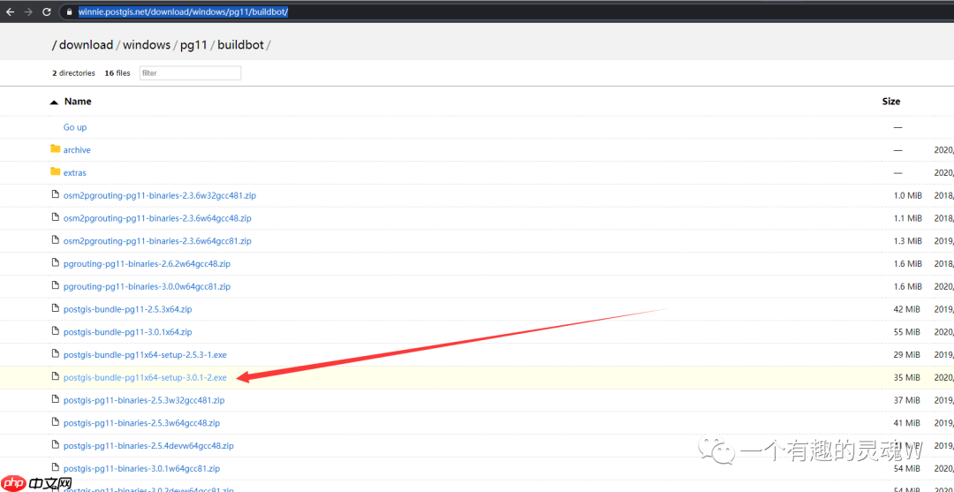Download pgrouting-pg11-binaries-3.0.0w64gcc81.zip

(x=147, y=286)
